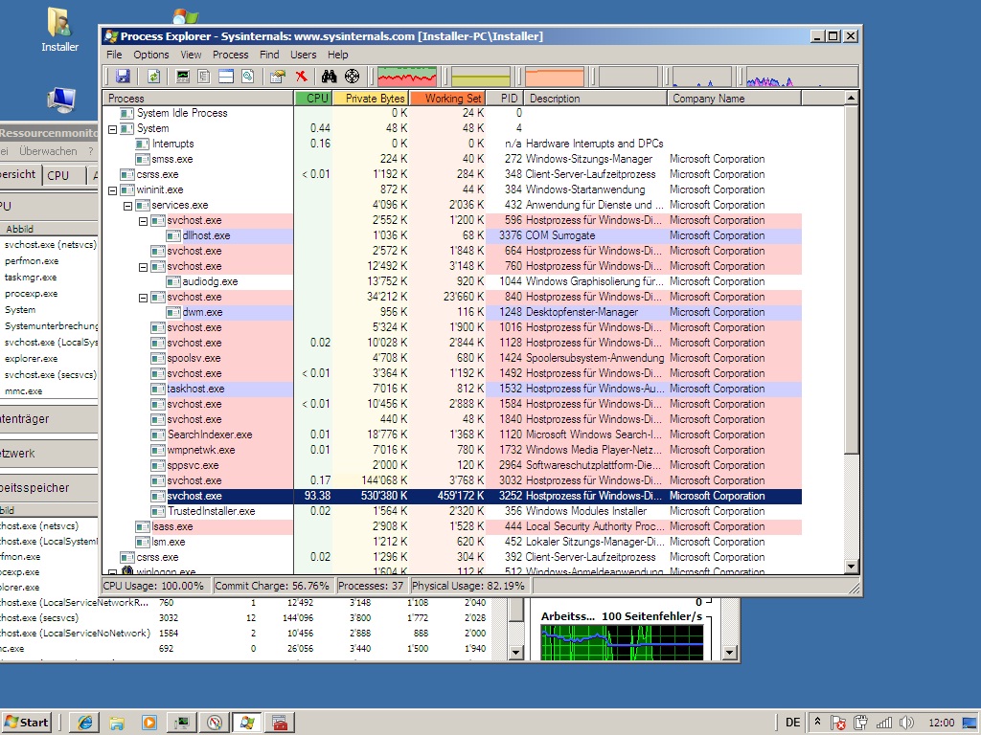
Task: Click the red toolbox taskbar icon
Action: click(x=280, y=723)
